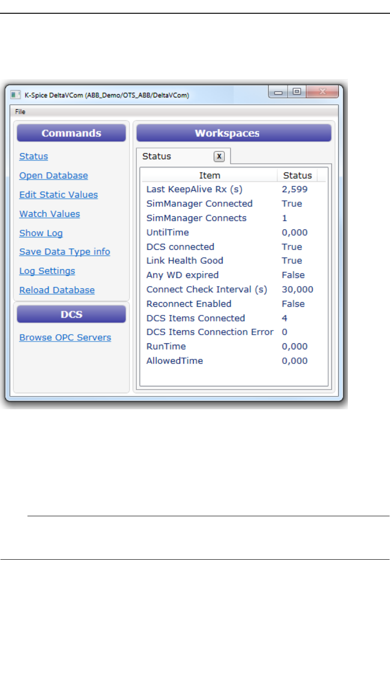Open the Open Database link

coord(54,176)
